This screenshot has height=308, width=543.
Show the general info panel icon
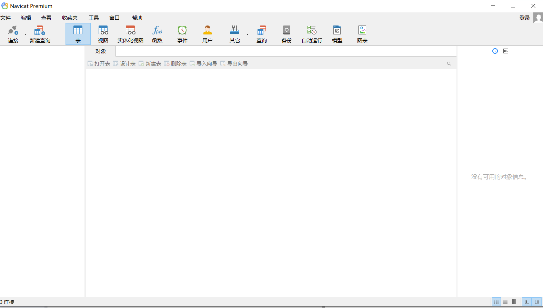495,51
